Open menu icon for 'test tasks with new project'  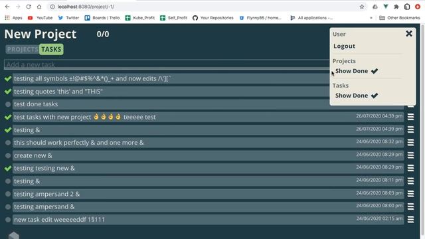(410, 117)
